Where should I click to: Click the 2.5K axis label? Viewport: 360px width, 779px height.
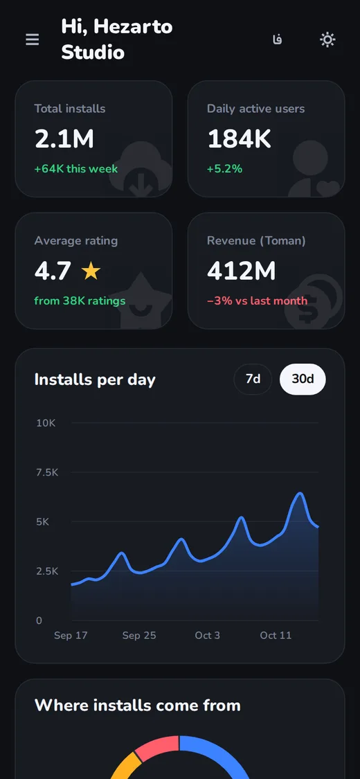point(47,571)
